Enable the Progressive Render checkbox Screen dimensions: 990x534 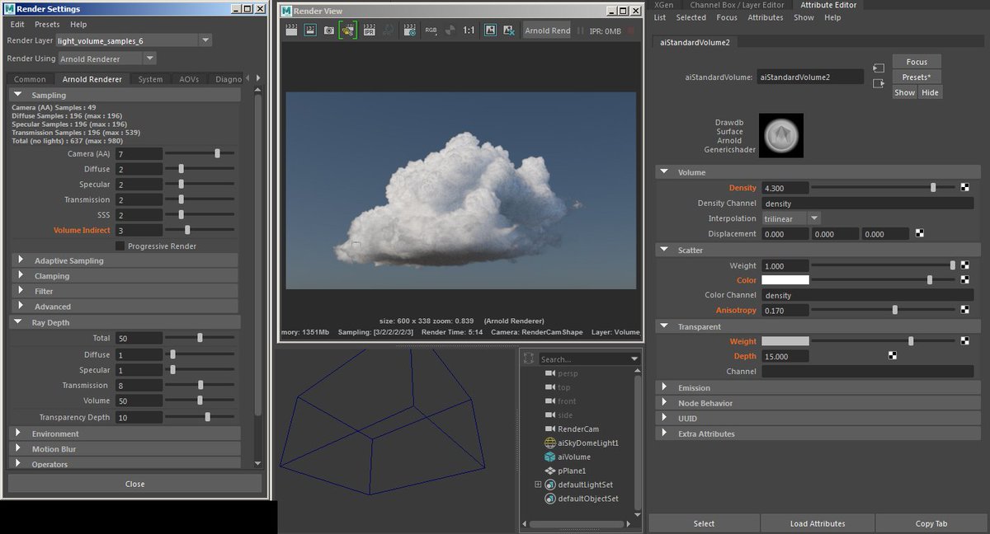(120, 246)
